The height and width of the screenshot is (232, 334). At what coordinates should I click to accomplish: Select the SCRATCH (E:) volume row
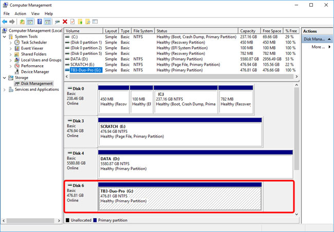(x=181, y=65)
